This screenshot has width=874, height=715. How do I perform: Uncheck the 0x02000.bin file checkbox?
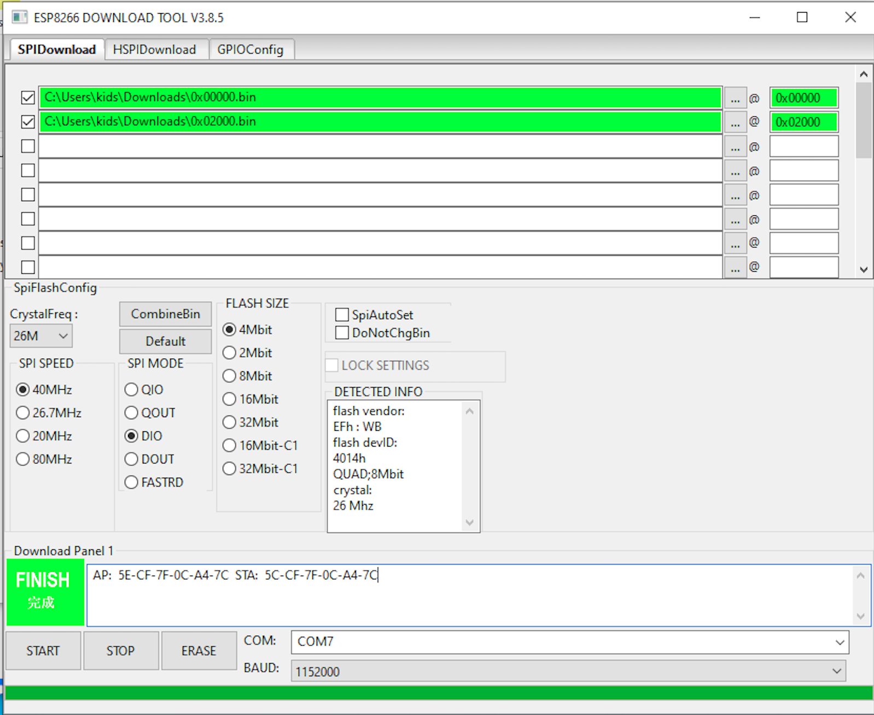28,122
